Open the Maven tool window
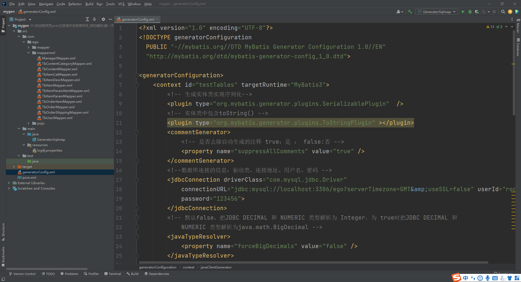The height and width of the screenshot is (282, 521). (x=518, y=25)
